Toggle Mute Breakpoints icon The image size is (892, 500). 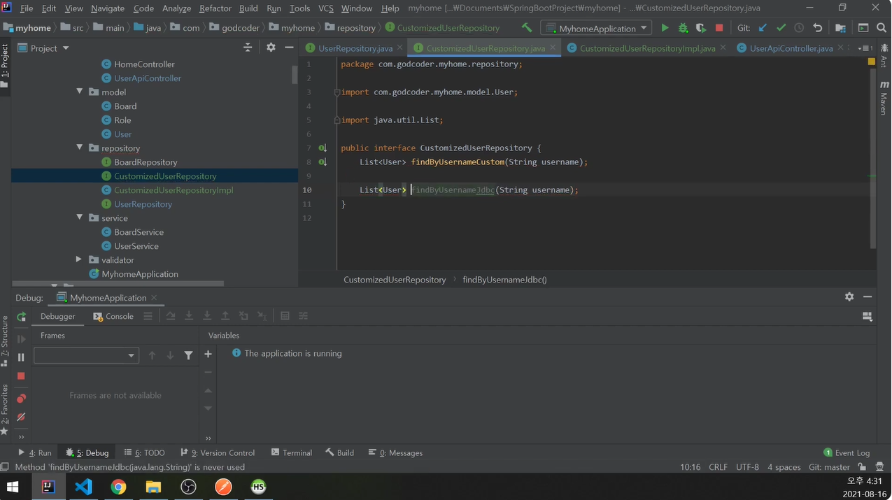21,417
